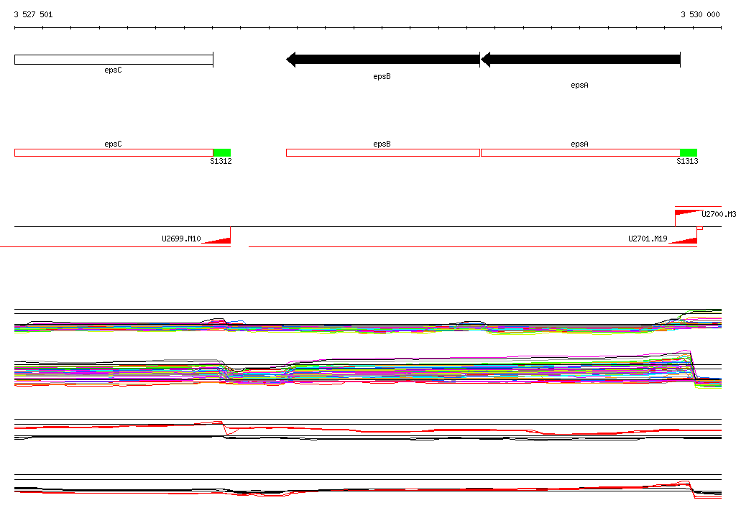Click the green S1312 segment
Screen dimensions: 736x513
click(x=222, y=152)
